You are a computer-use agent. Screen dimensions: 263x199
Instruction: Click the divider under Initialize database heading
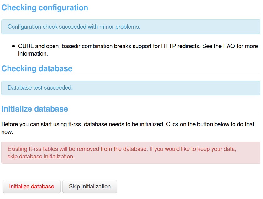point(131,114)
